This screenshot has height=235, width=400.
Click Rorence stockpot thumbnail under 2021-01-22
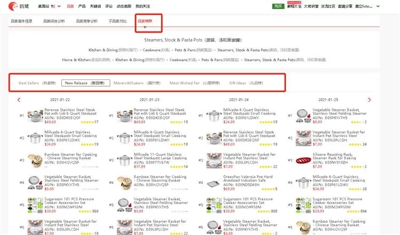click(x=35, y=116)
